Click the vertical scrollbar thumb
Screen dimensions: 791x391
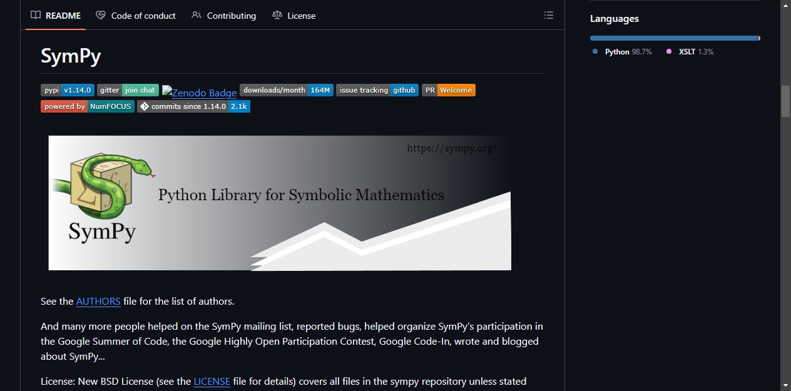pos(785,101)
